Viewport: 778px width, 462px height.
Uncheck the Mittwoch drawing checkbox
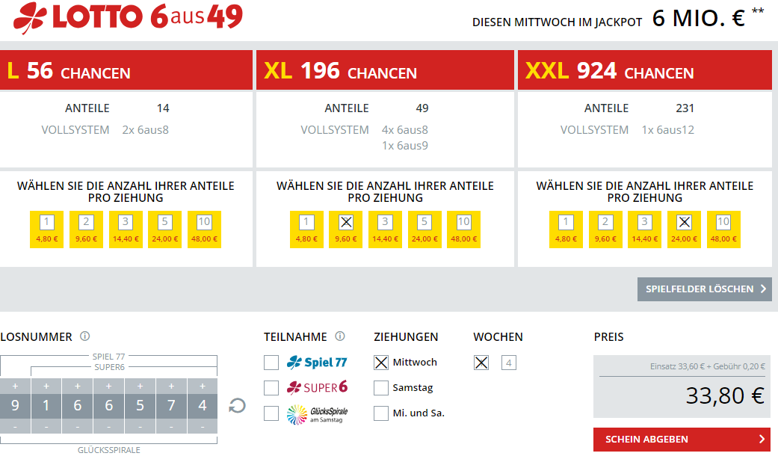point(381,363)
